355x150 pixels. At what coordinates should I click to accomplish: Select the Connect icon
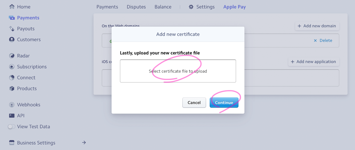click(12, 78)
